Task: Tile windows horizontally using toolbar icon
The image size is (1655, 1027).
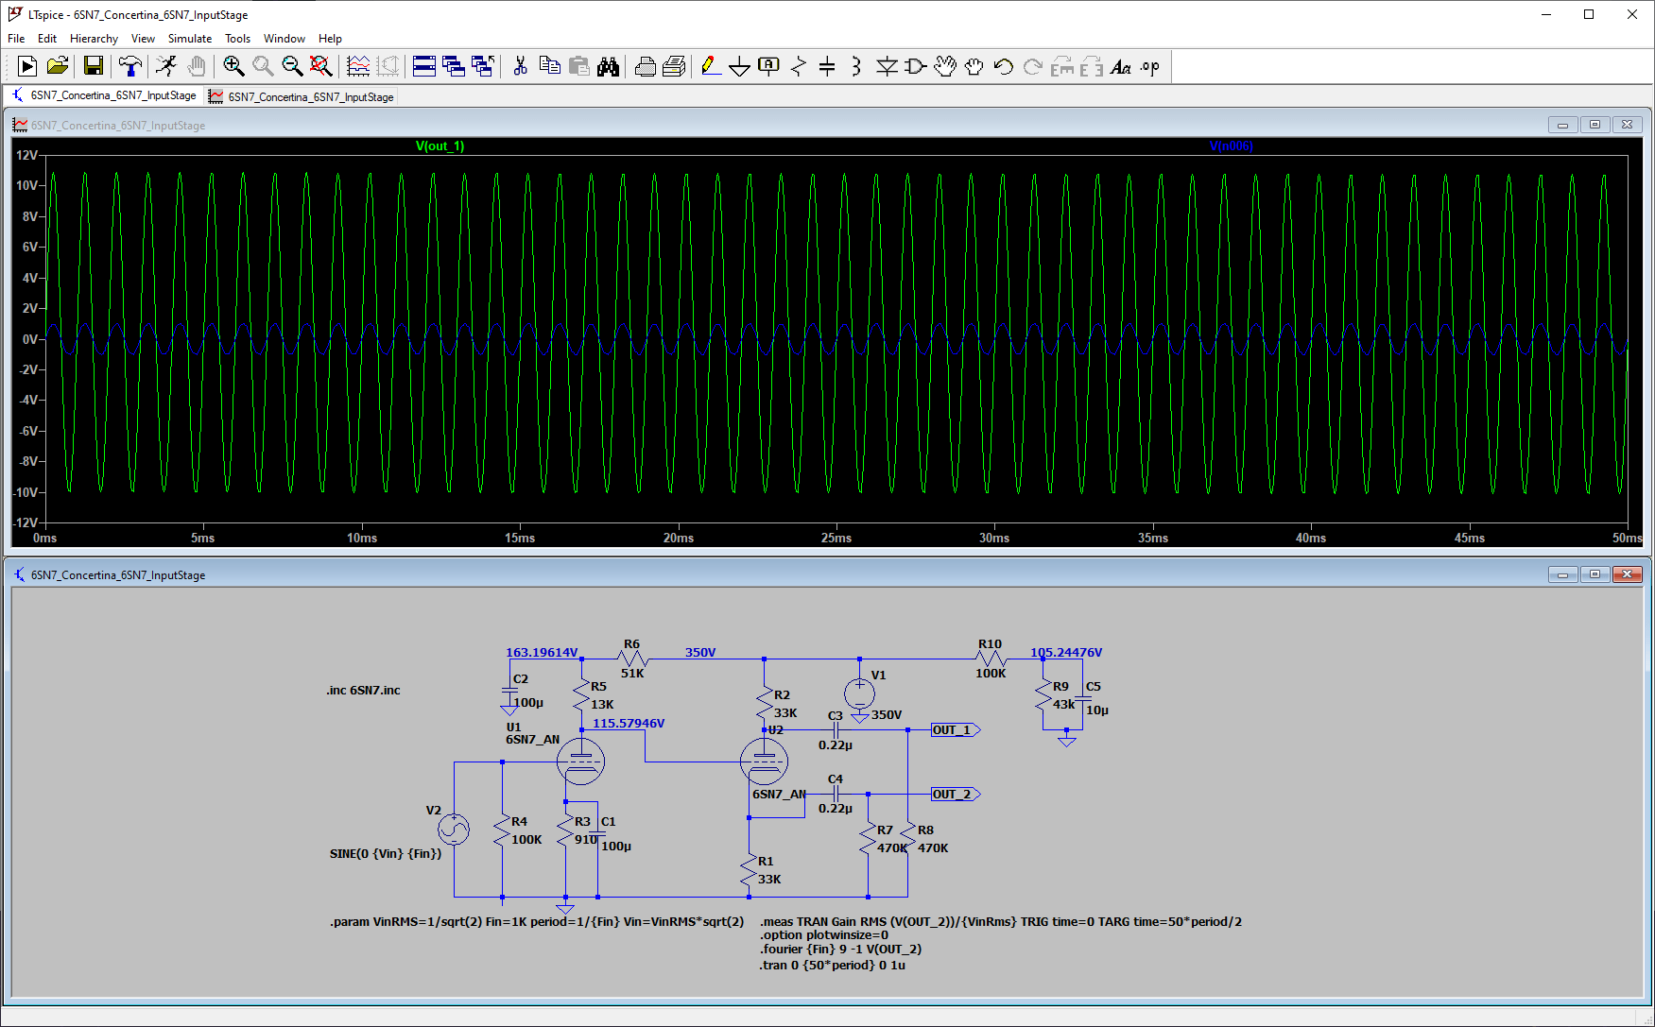Action: [424, 66]
